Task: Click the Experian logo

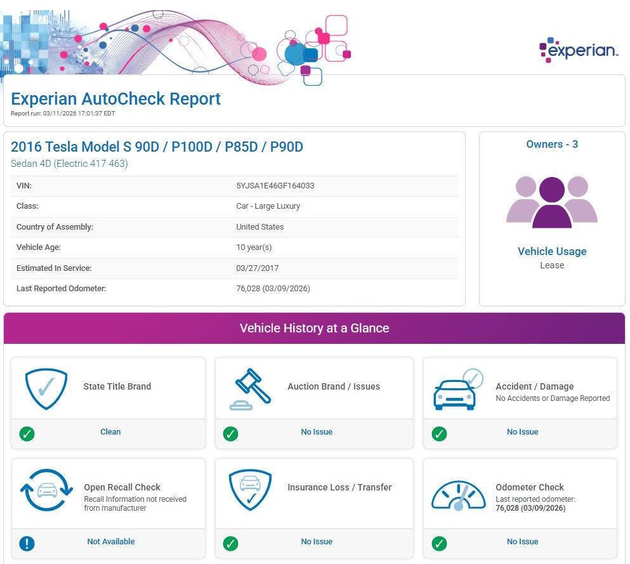Action: pyautogui.click(x=578, y=50)
